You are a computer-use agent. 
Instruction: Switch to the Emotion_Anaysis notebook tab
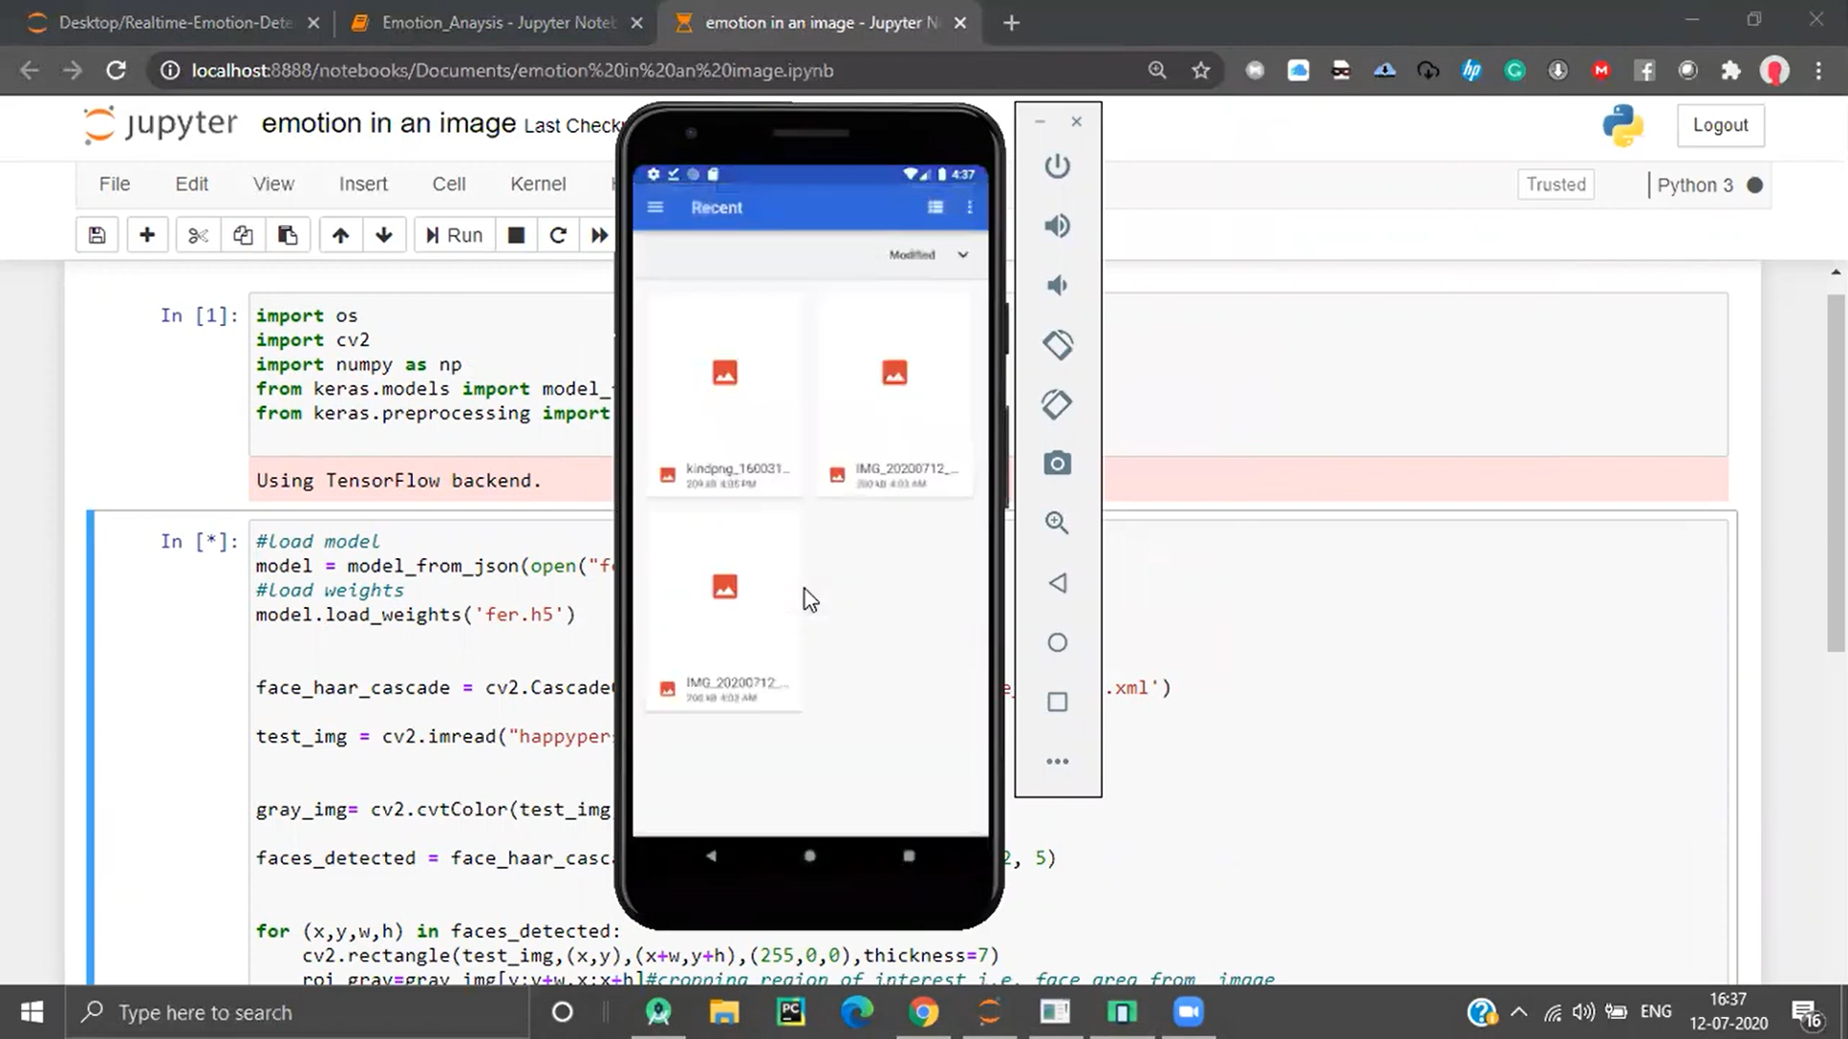[496, 22]
